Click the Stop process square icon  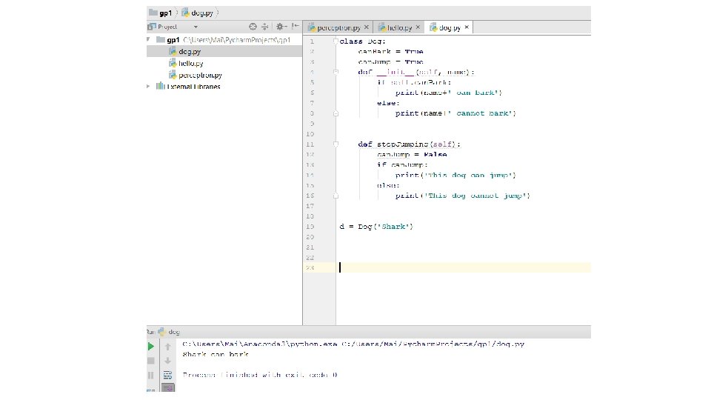[151, 361]
